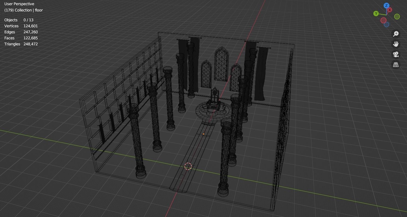This screenshot has height=217, width=407.
Task: Click the negative X sphere on gizmo
Action: (x=384, y=20)
